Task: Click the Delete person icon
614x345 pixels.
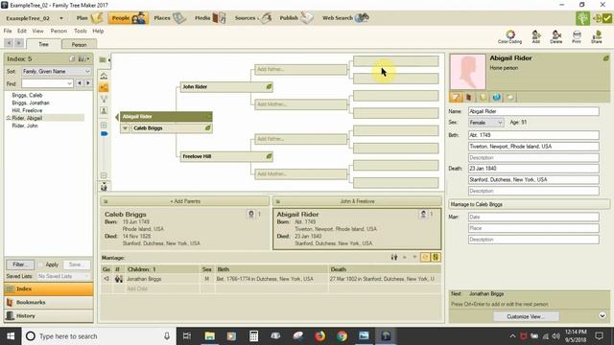Action: click(x=556, y=36)
